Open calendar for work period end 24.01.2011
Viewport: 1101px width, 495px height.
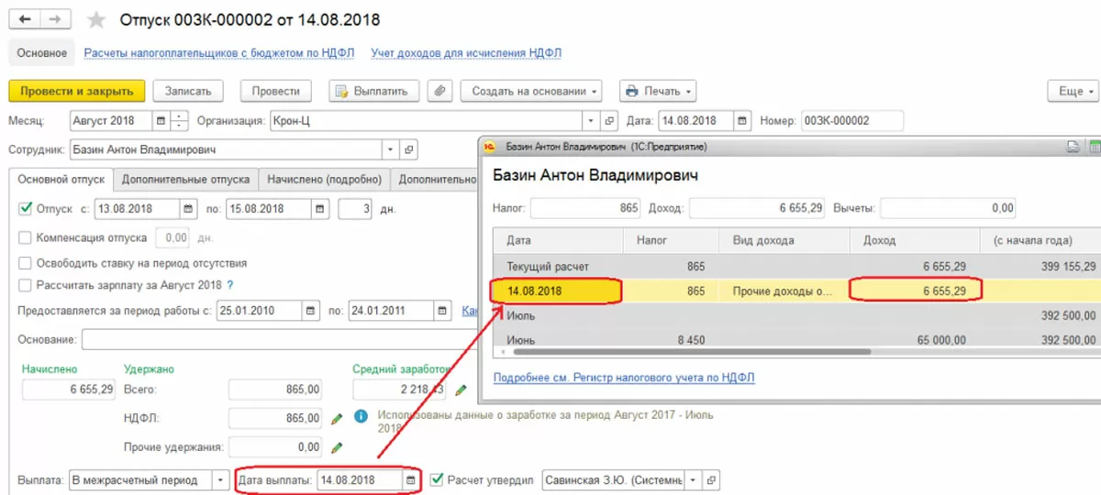[444, 311]
